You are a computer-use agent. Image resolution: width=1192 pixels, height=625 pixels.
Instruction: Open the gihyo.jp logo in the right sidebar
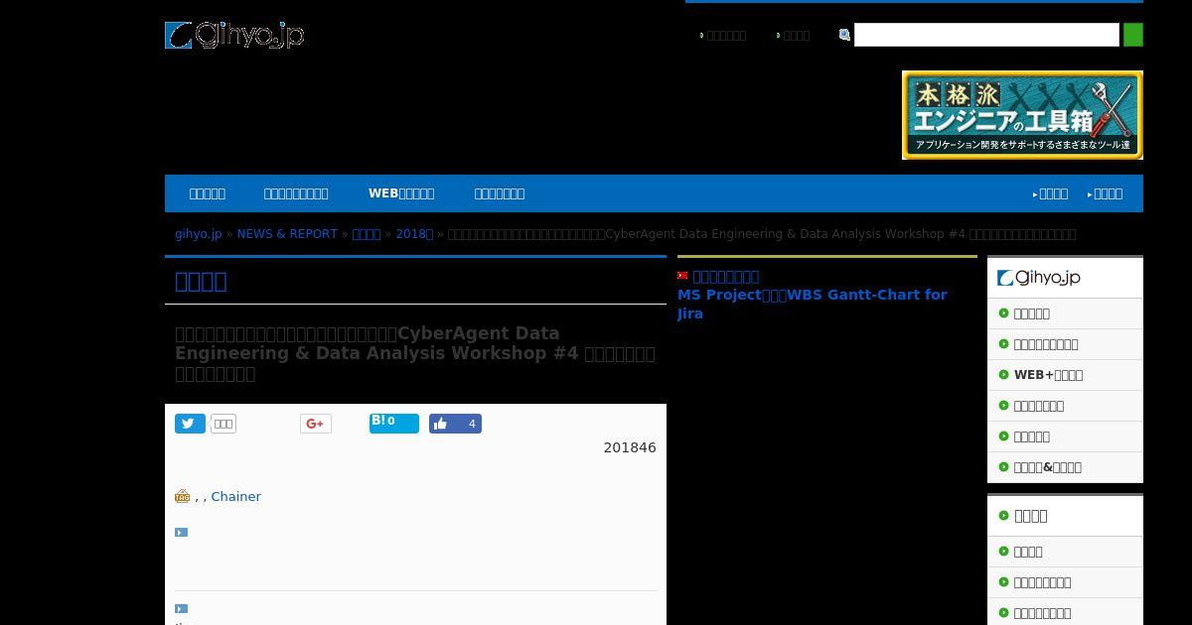1039,278
